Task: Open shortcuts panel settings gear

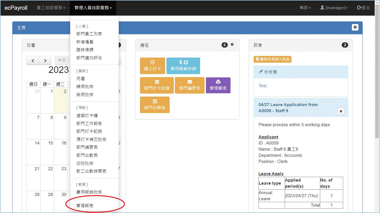Action: point(232,45)
